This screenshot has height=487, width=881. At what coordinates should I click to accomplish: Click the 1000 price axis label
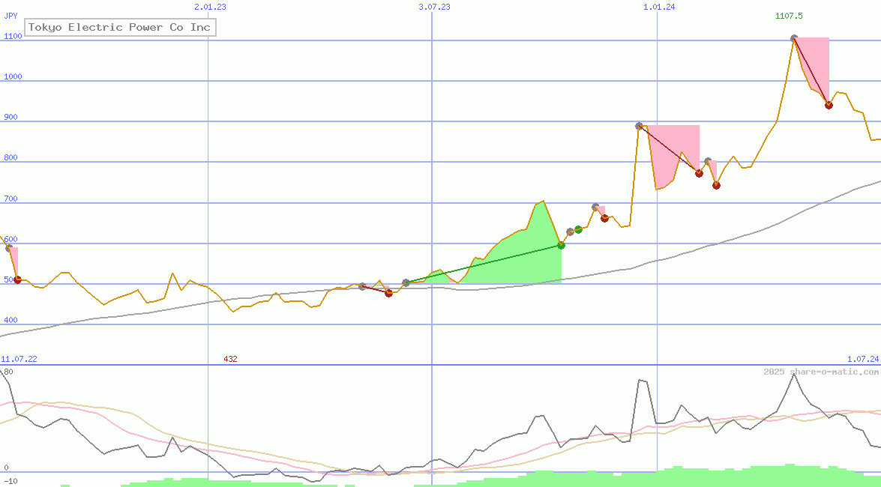click(x=13, y=76)
